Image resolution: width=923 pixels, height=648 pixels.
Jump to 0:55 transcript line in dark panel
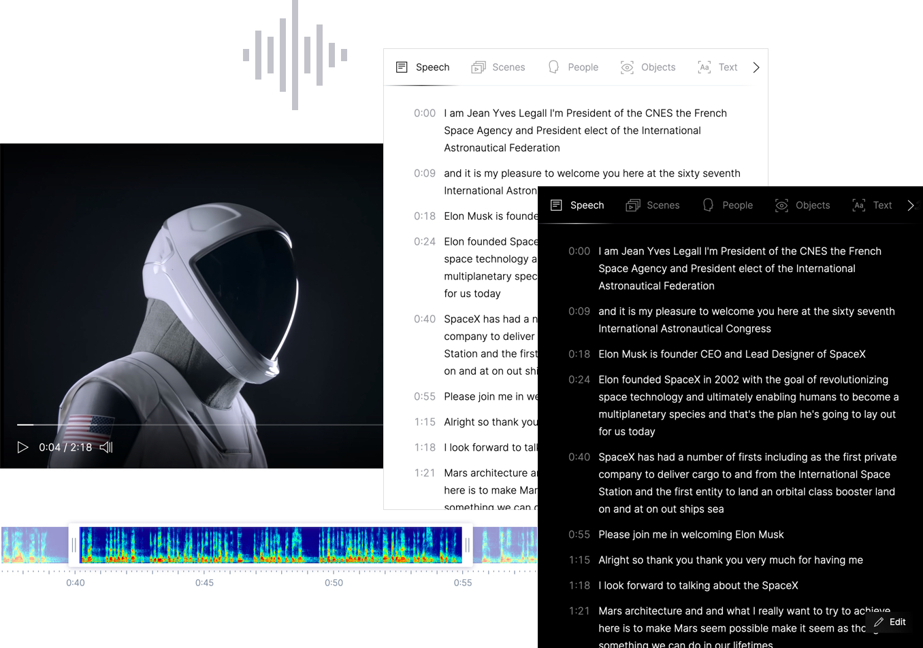[690, 534]
